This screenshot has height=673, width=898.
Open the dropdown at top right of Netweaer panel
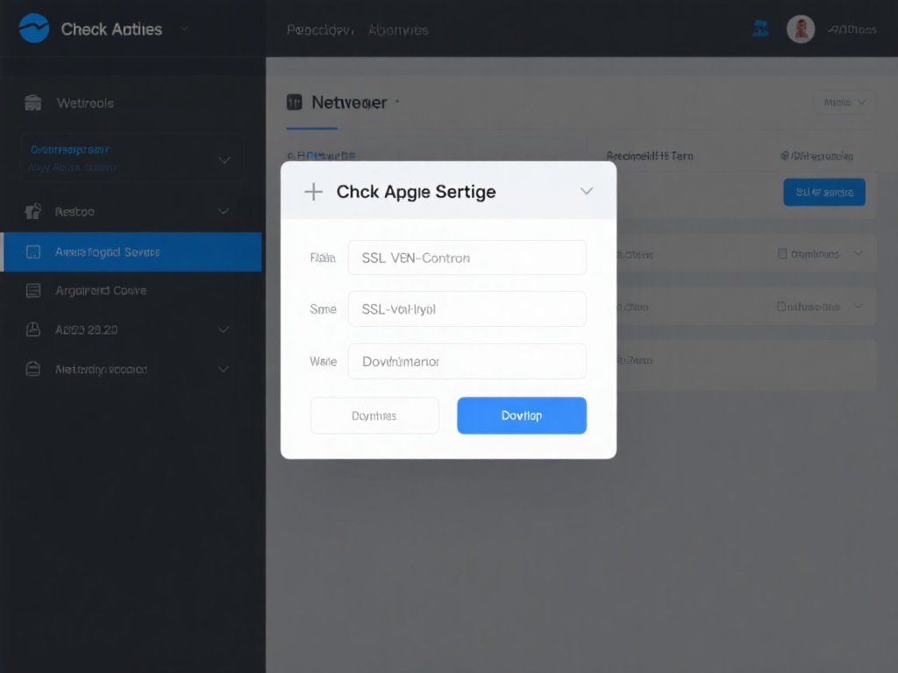[845, 103]
